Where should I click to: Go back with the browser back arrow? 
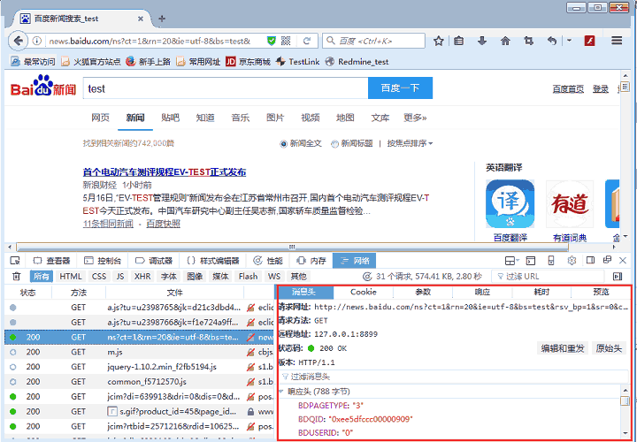18,41
